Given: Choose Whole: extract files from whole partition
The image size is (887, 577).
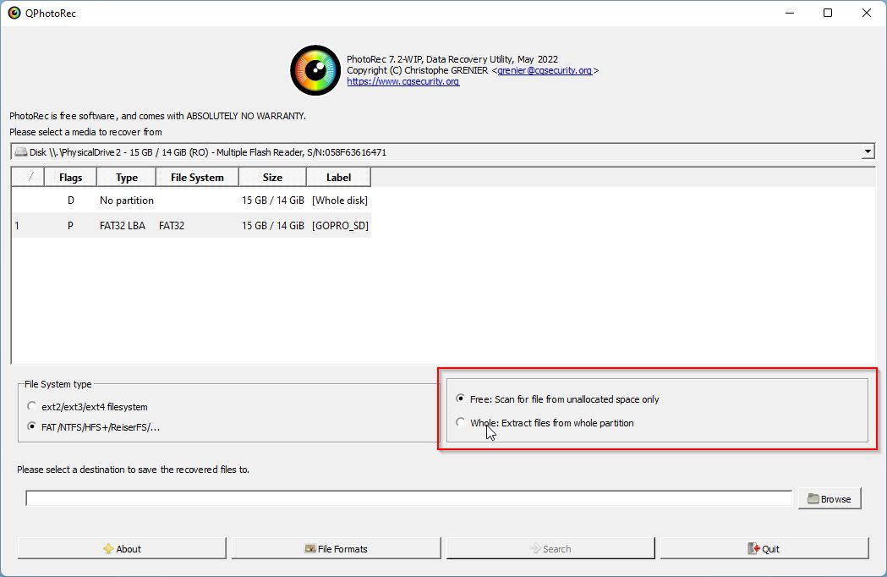Looking at the screenshot, I should (545, 423).
